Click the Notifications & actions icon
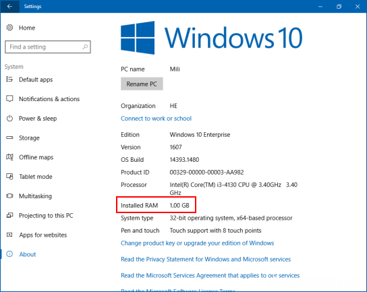367x292 pixels. 9,98
